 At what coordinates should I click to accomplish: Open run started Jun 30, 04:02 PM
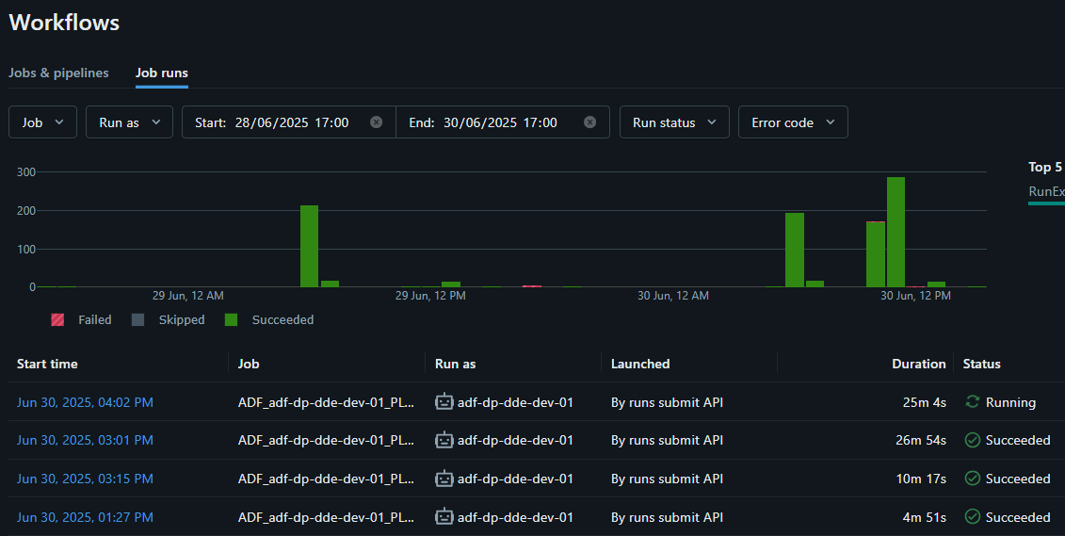coord(85,402)
